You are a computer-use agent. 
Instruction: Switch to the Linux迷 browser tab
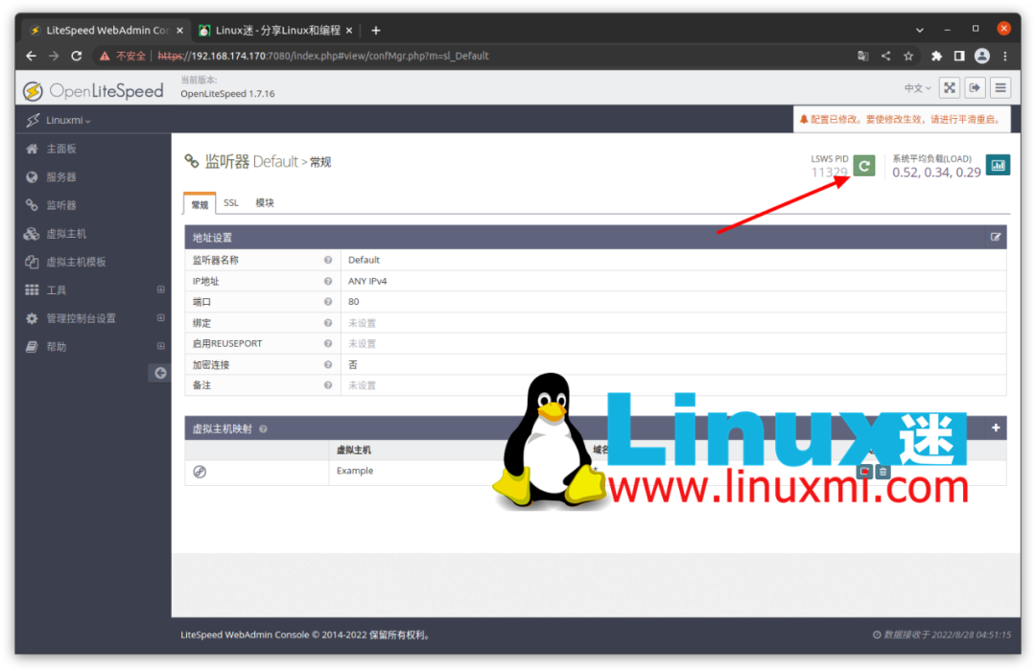[277, 31]
